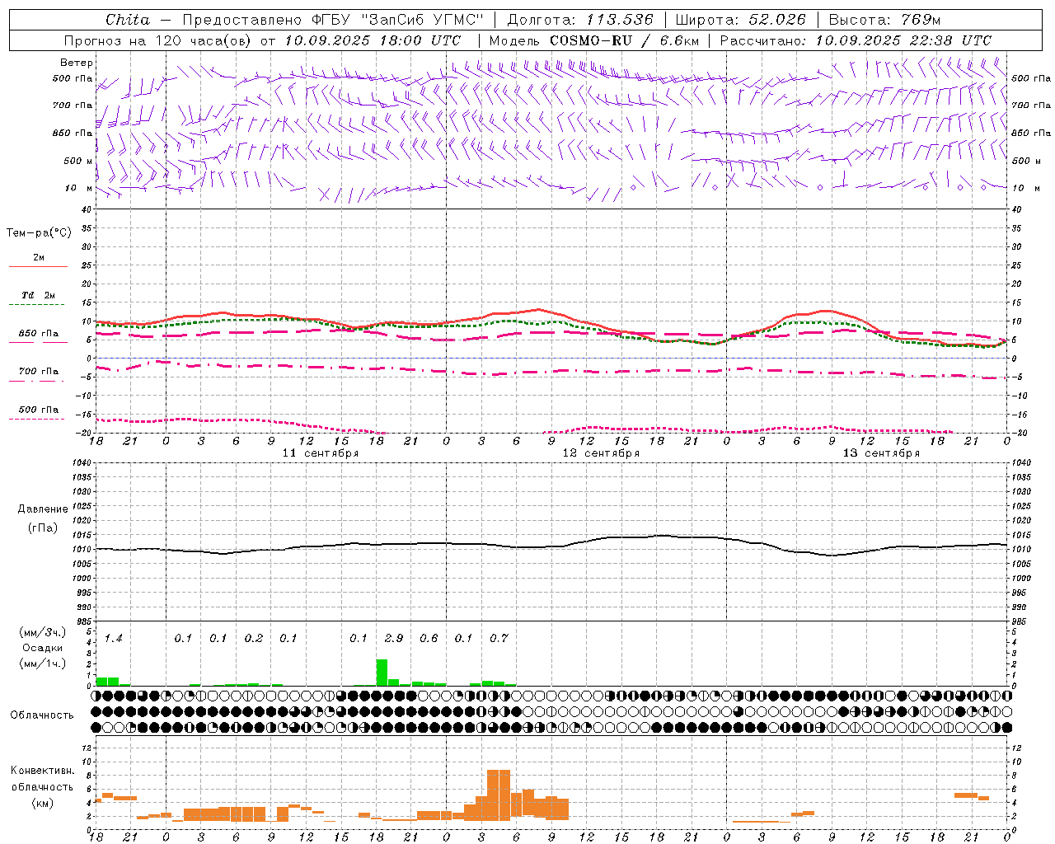Click the Ветер panel label
Viewport: 1055px width, 844px height.
click(77, 63)
